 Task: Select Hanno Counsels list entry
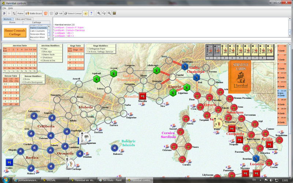click(x=38, y=28)
